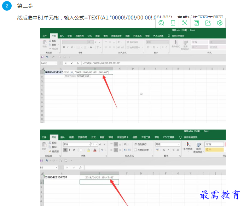
Task: Click the save icon in first Excel quick access bar
Action: (42, 57)
